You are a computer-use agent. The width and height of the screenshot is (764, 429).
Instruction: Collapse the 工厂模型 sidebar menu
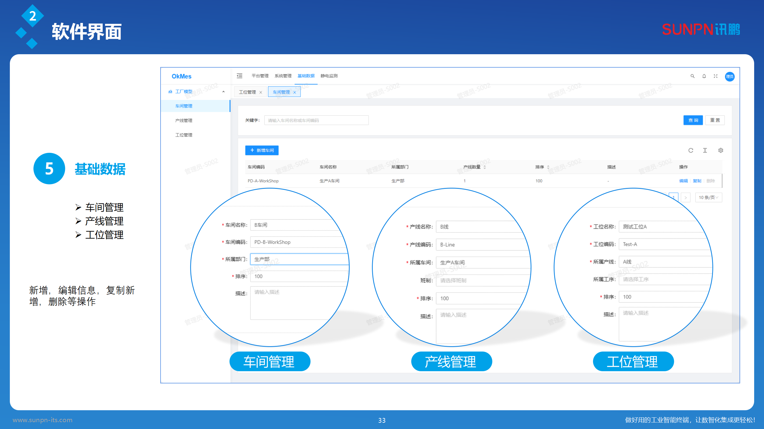point(223,92)
